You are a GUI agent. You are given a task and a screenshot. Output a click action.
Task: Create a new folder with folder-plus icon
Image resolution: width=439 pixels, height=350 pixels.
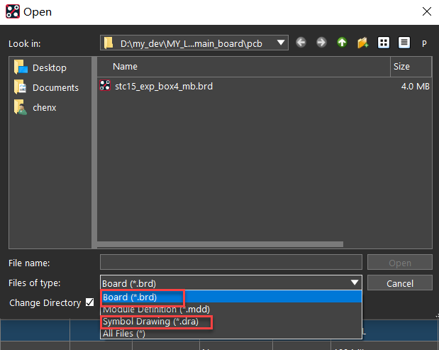tap(363, 43)
